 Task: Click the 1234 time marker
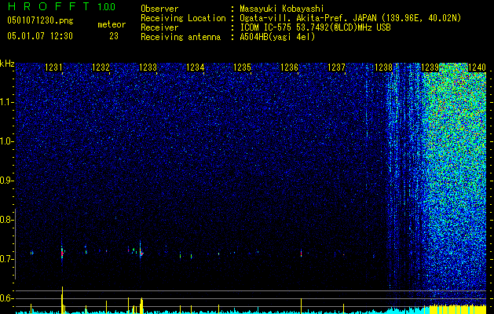(196, 68)
